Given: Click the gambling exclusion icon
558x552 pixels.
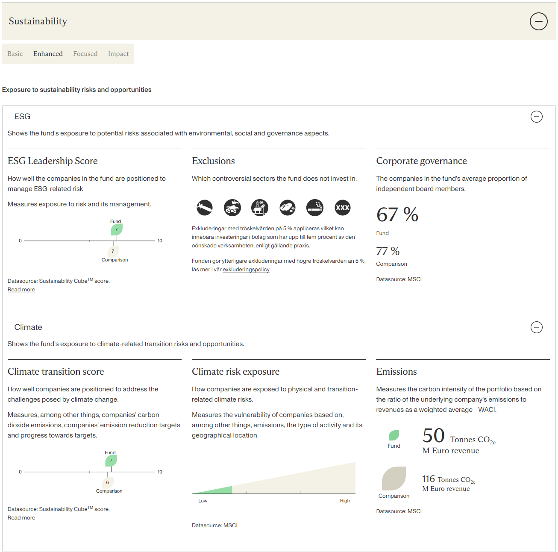Looking at the screenshot, I should pyautogui.click(x=287, y=208).
